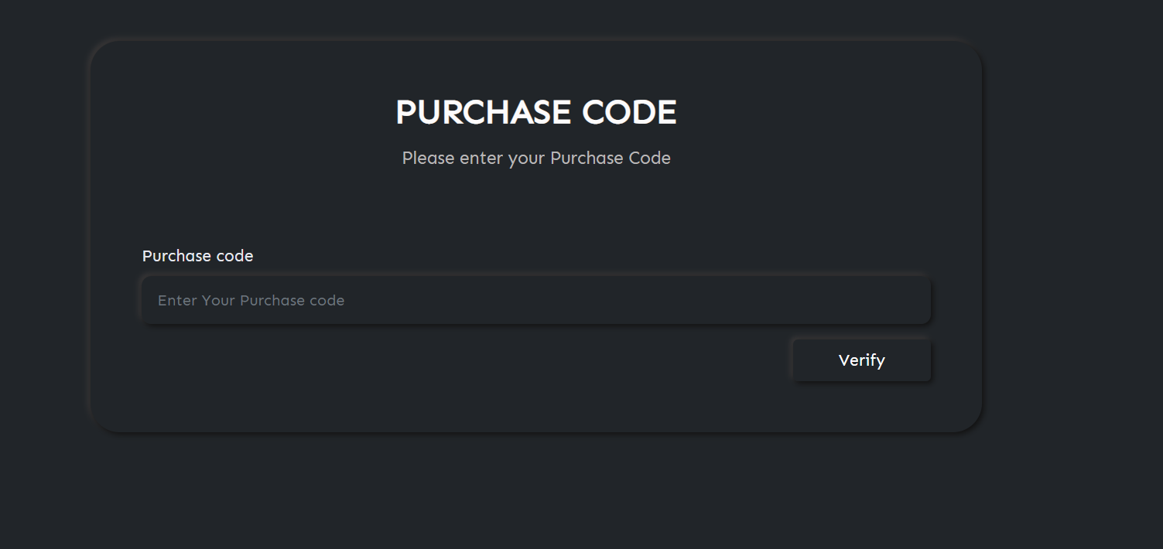Screen dimensions: 1163x549
Task: Activate the text box below 'Purchase code'
Action: [535, 301]
